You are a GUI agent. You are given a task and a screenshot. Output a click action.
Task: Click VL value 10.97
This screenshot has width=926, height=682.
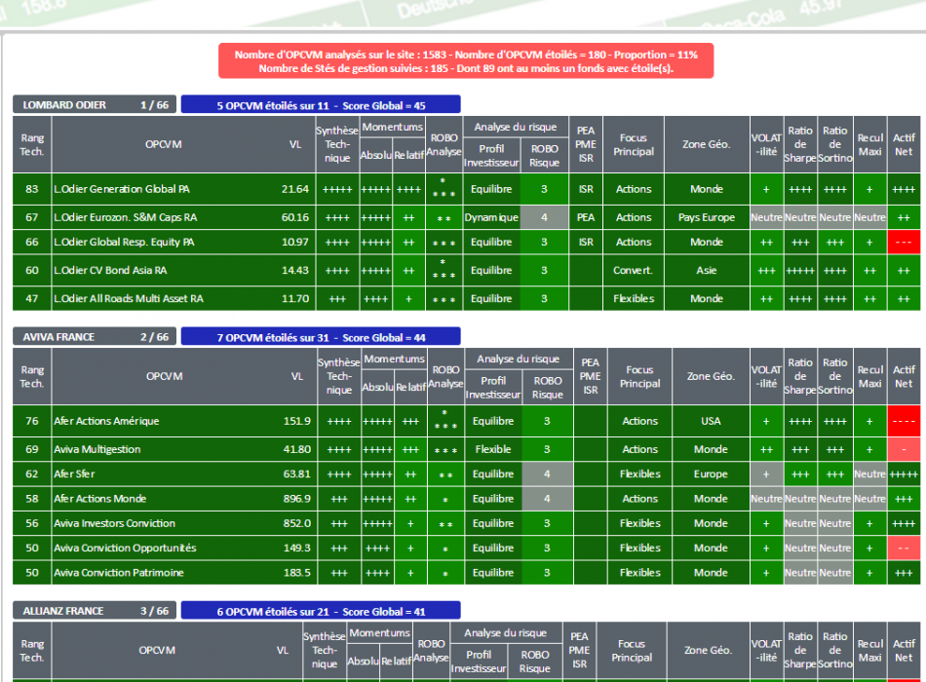coord(295,242)
